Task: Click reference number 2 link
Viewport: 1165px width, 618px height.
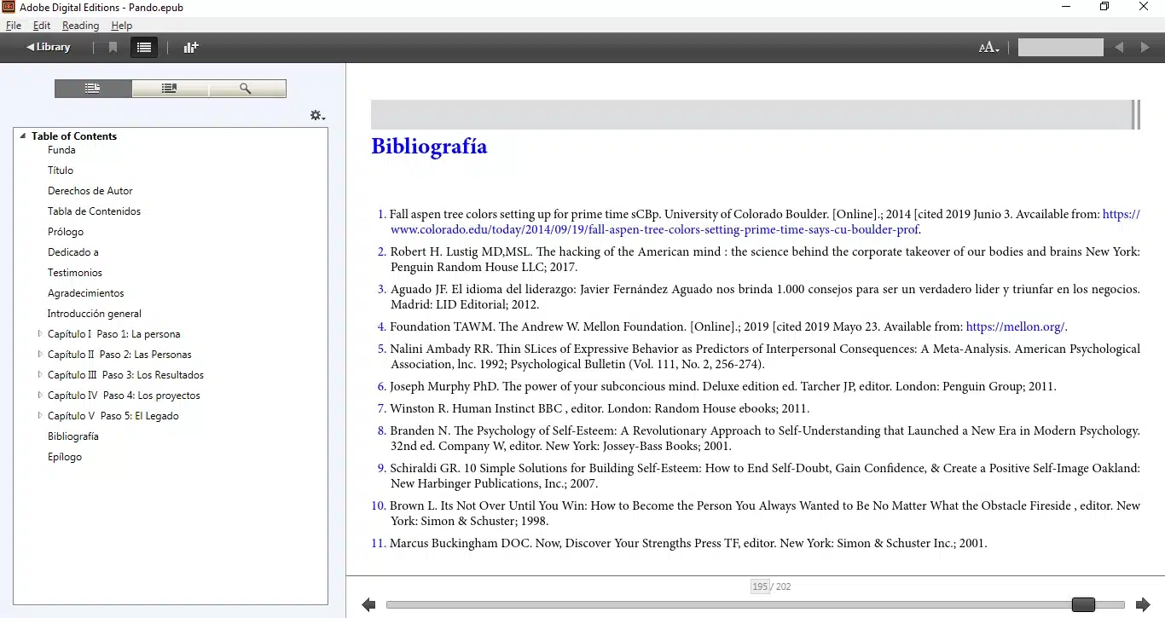Action: pyautogui.click(x=381, y=251)
